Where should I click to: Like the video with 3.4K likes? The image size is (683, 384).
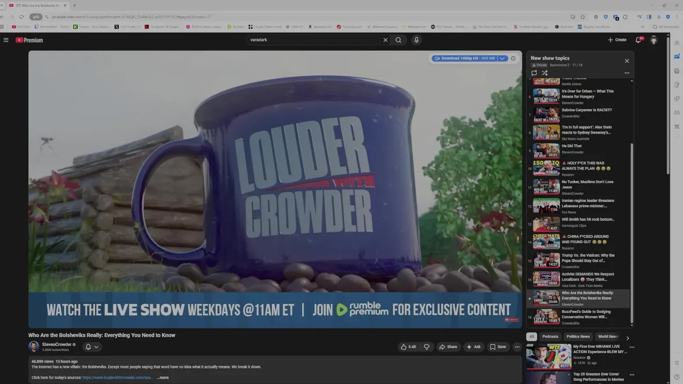click(x=408, y=347)
